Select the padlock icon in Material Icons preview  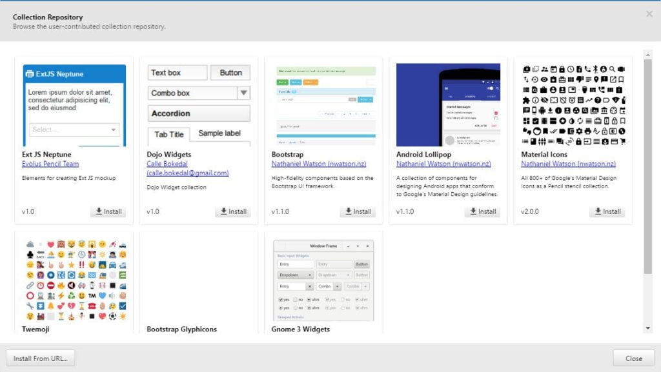tap(562, 69)
